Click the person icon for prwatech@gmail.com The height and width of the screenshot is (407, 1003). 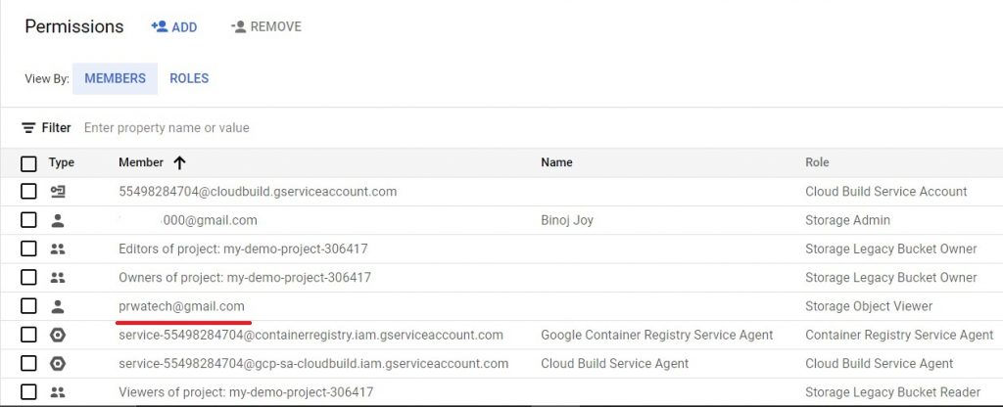[x=58, y=306]
